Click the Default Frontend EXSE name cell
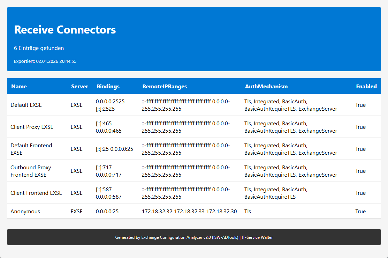The image size is (388, 258). coord(31,149)
